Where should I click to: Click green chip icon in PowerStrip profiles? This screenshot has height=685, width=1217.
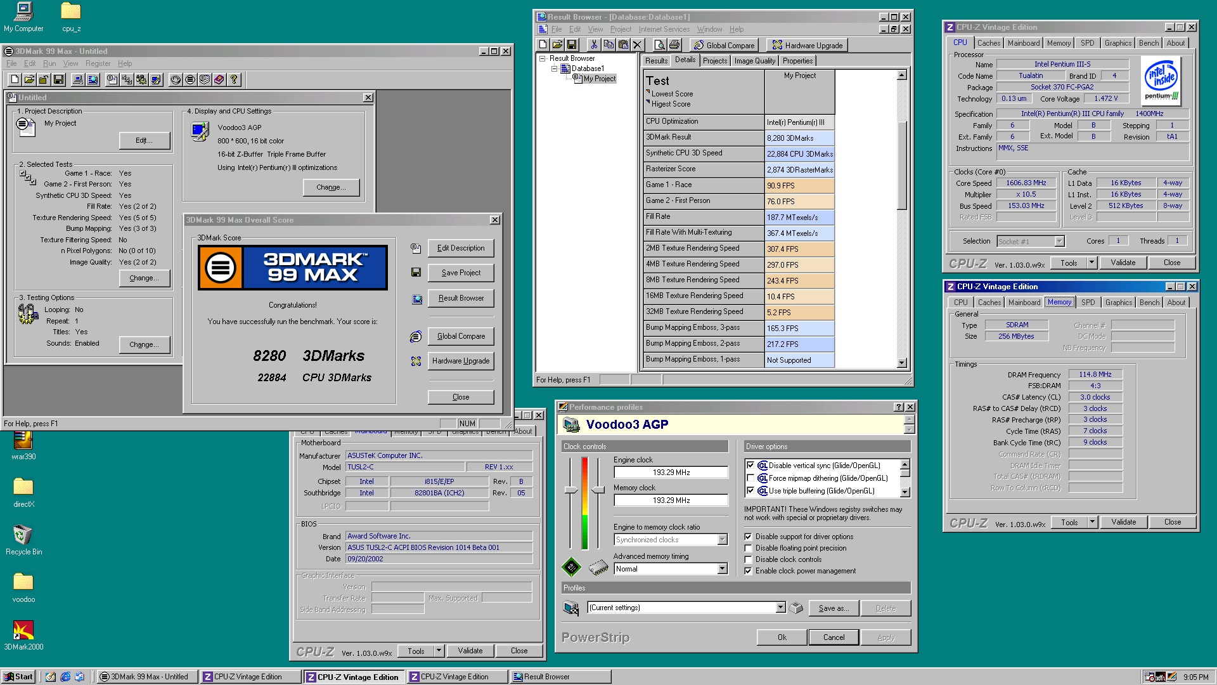click(x=571, y=567)
